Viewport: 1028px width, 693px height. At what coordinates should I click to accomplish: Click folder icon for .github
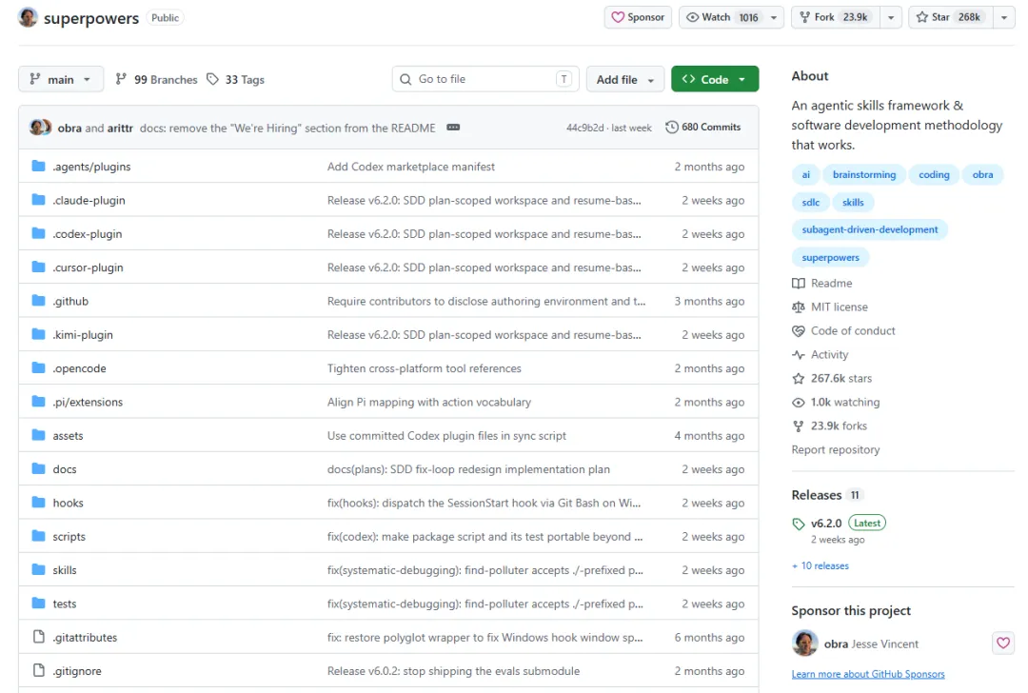coord(39,300)
